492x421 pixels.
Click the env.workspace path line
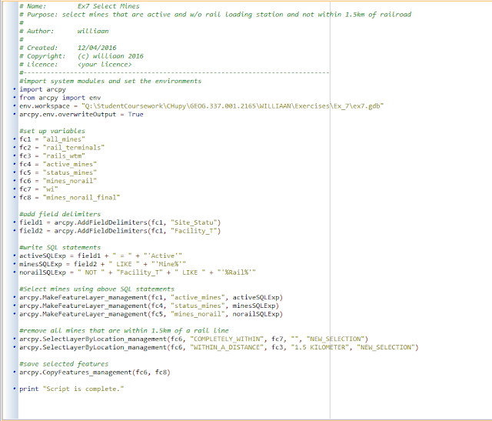tap(201, 106)
